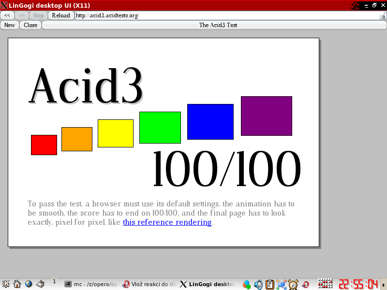The image size is (387, 290).
Task: Open the volume speaker tray icon
Action: pos(258,285)
